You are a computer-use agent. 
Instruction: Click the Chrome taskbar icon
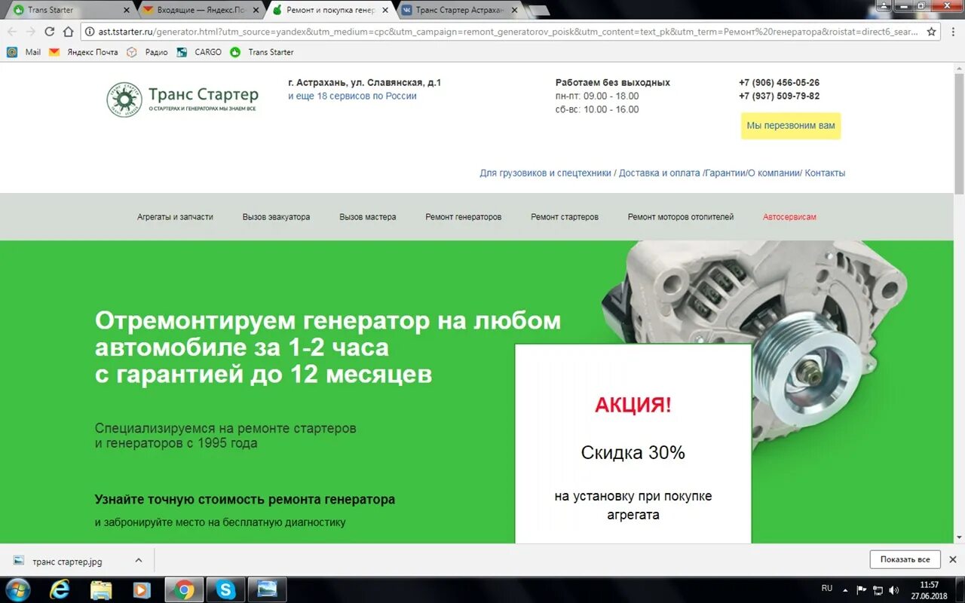click(x=183, y=589)
